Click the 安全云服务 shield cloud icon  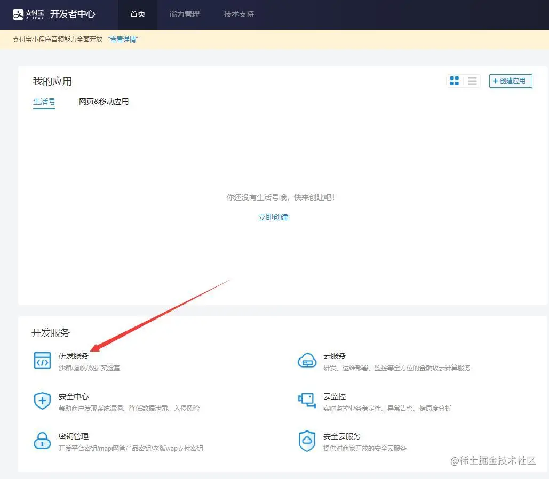point(307,441)
